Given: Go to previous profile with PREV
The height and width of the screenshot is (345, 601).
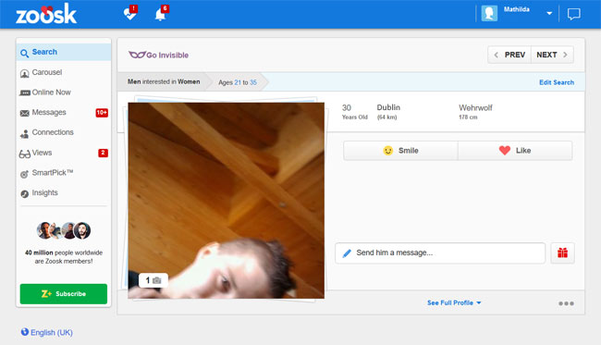Looking at the screenshot, I should click(509, 55).
